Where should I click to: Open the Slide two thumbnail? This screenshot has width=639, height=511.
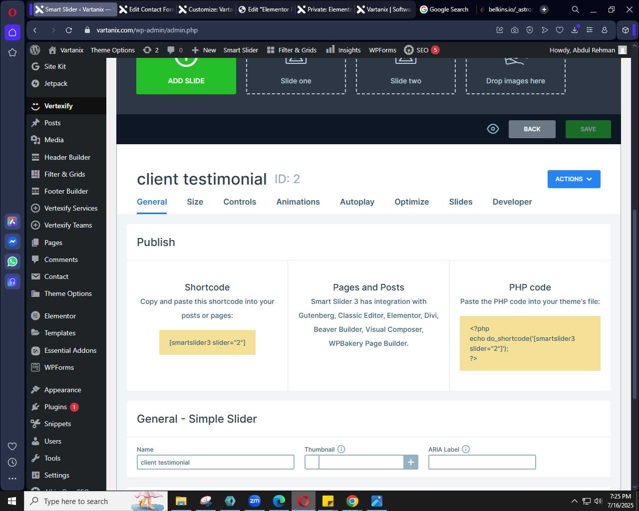406,75
